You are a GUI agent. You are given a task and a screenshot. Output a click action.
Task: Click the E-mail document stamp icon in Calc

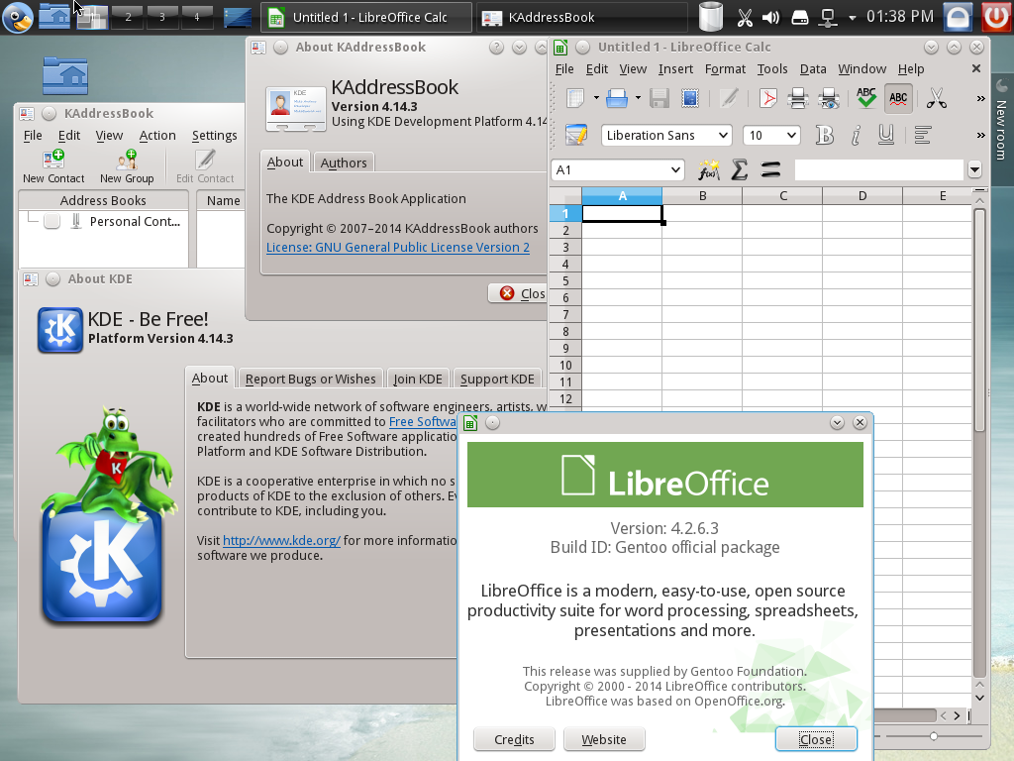coord(690,98)
